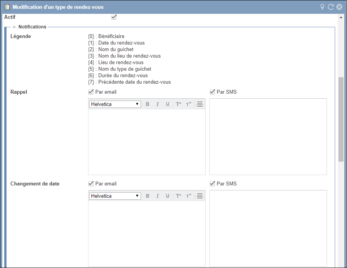Increase font size in Rappel email editor
347x268 pixels.
(x=178, y=104)
